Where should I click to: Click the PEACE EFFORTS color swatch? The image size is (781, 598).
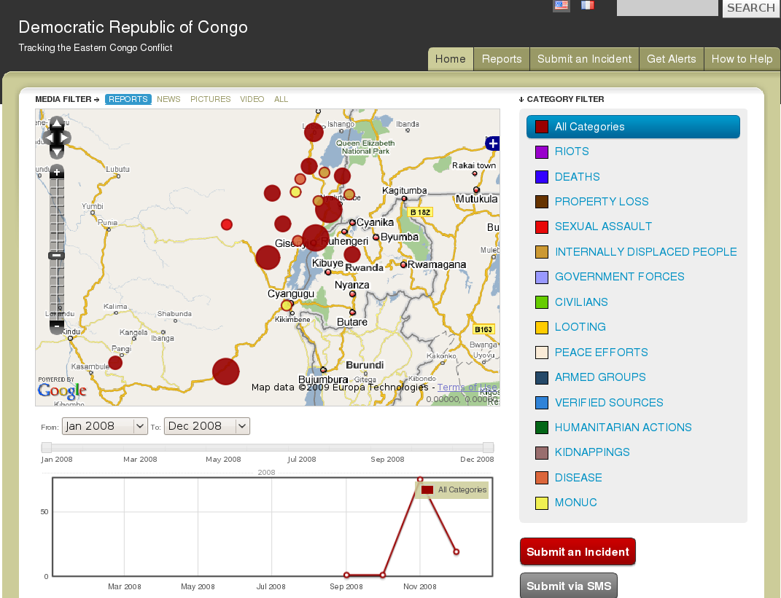tap(541, 353)
